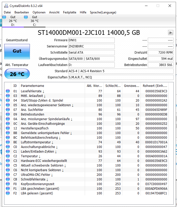Click the Eigenschaften S.M.A.R.T., NCQ field
Screen dimensions: 177x207
tap(121, 77)
